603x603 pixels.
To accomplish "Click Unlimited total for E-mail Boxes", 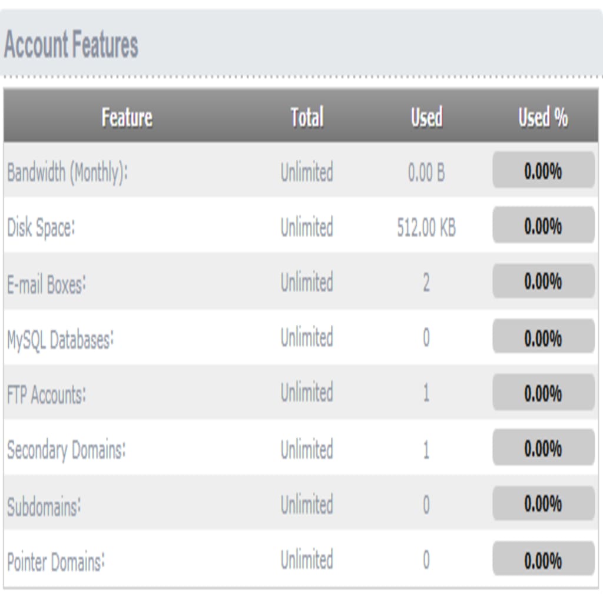I will tap(307, 282).
